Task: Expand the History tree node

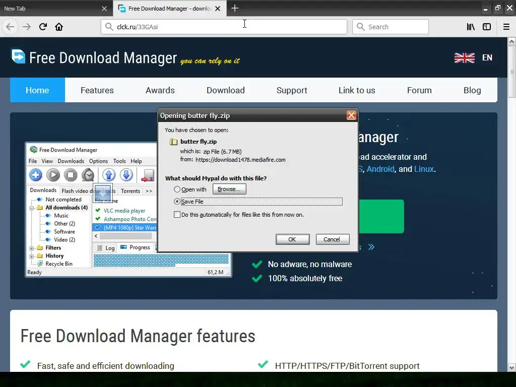Action: coord(32,256)
